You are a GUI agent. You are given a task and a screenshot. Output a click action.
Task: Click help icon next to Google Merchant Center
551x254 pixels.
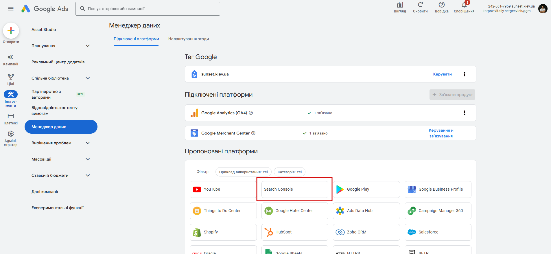click(x=253, y=133)
